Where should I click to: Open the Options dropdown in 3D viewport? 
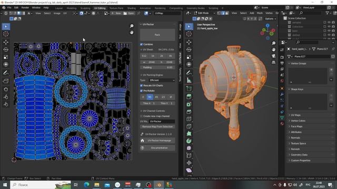coord(270,19)
